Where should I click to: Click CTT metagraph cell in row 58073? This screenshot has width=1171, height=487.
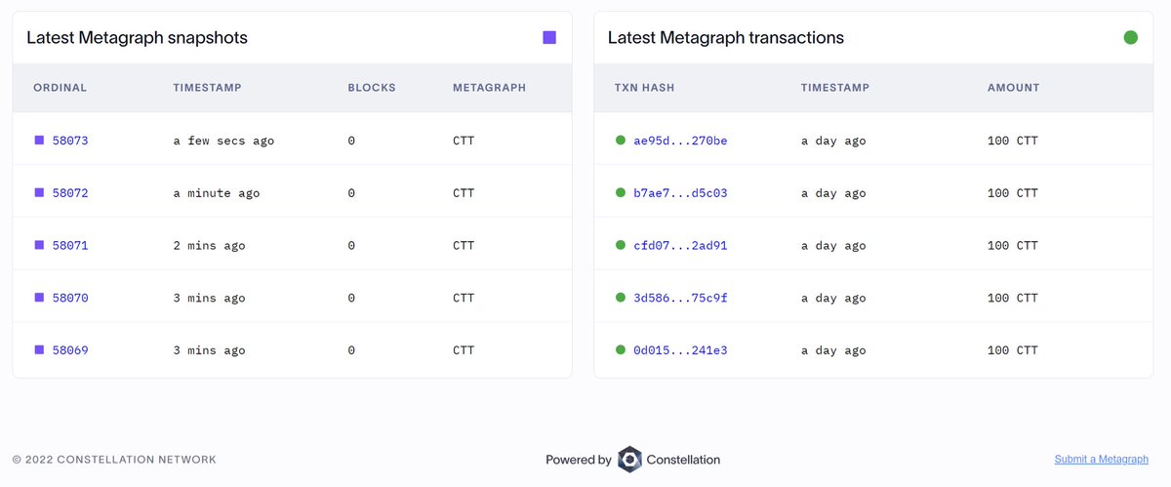(464, 141)
